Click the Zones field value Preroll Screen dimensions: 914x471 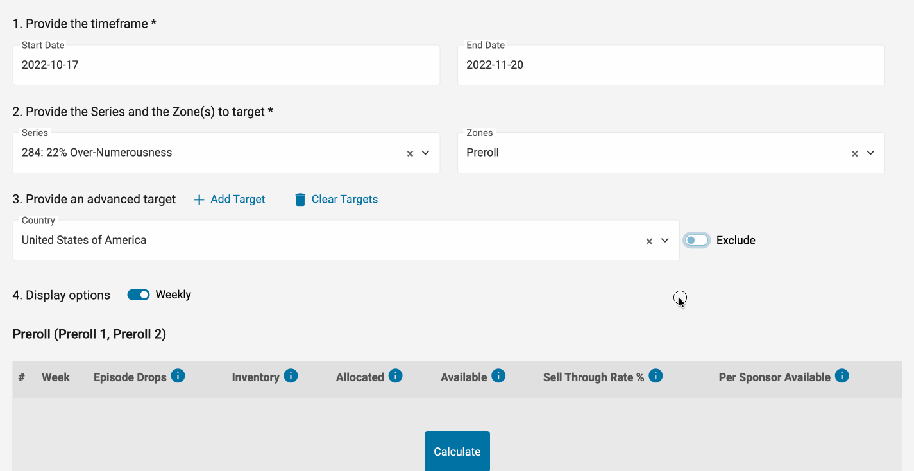(483, 153)
